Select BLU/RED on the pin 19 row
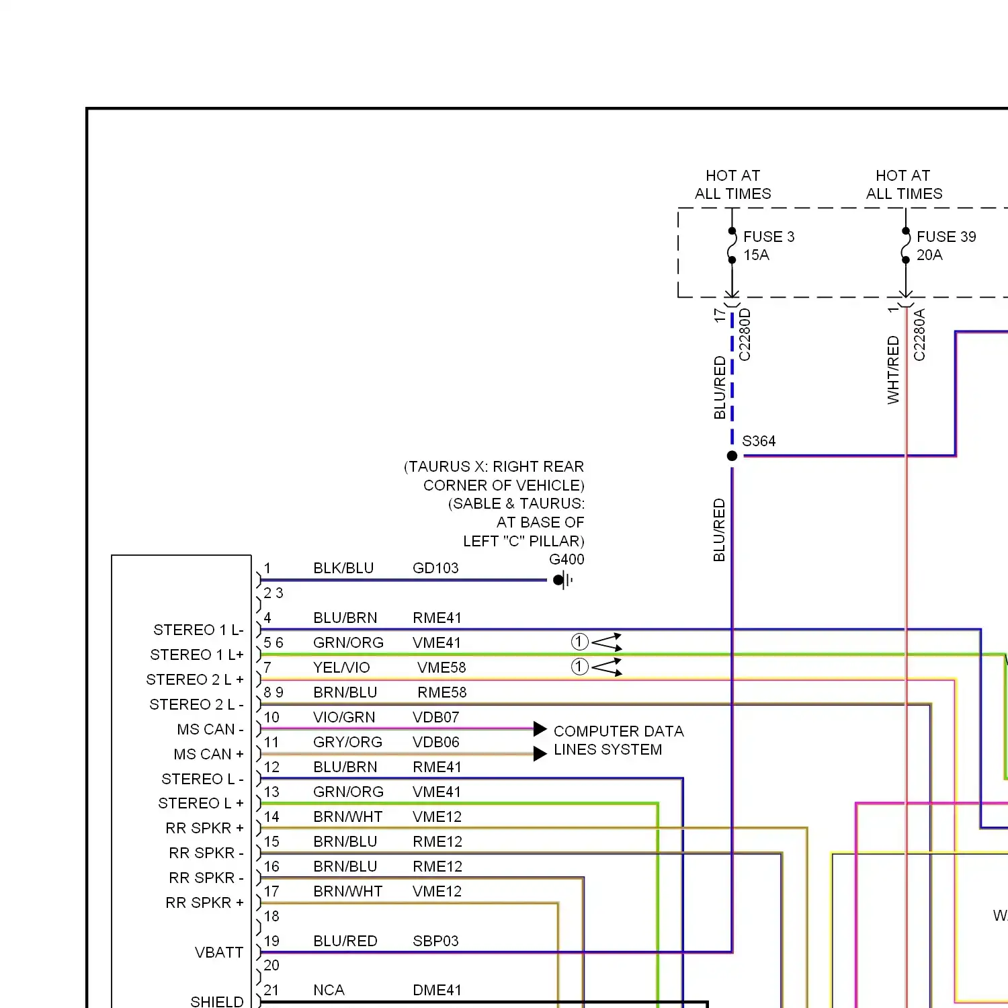The height and width of the screenshot is (1008, 1008). [345, 941]
